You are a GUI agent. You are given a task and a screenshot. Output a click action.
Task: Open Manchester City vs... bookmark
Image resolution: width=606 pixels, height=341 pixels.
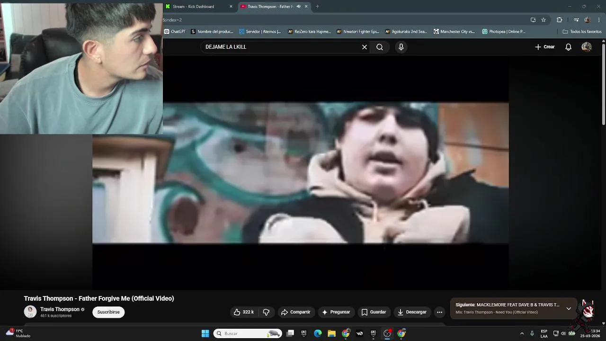pos(454,32)
